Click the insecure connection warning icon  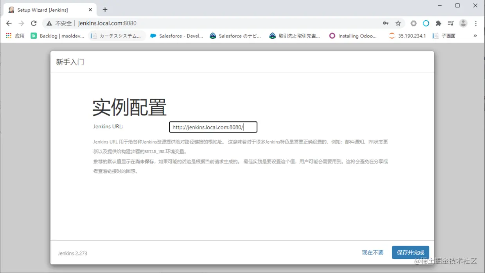point(49,23)
